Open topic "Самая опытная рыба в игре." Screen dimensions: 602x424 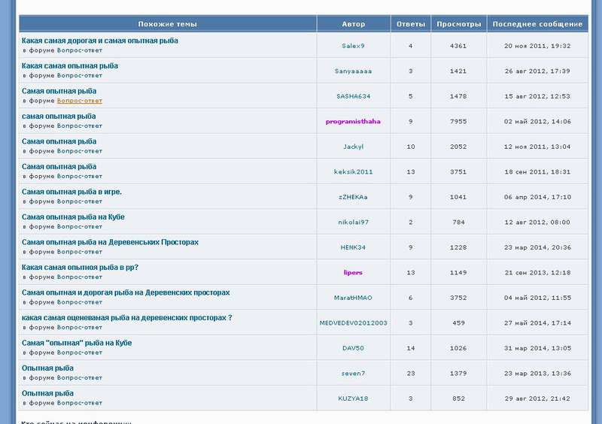tap(71, 192)
